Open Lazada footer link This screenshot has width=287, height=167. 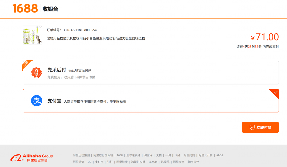click(153, 162)
